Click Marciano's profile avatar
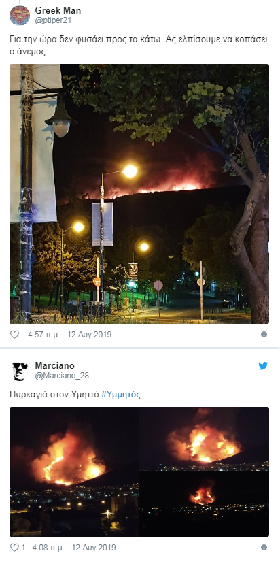 [20, 371]
